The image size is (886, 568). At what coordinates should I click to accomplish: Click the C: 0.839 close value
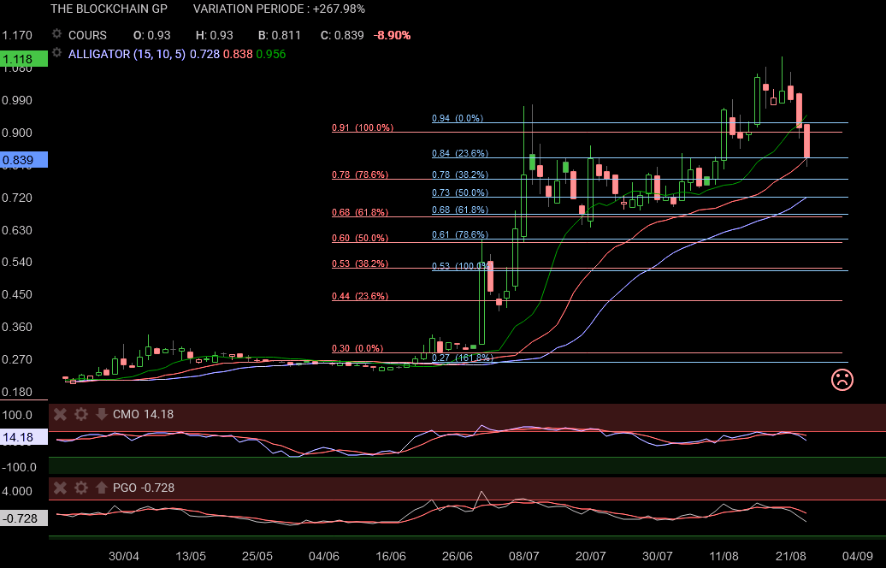pyautogui.click(x=342, y=35)
